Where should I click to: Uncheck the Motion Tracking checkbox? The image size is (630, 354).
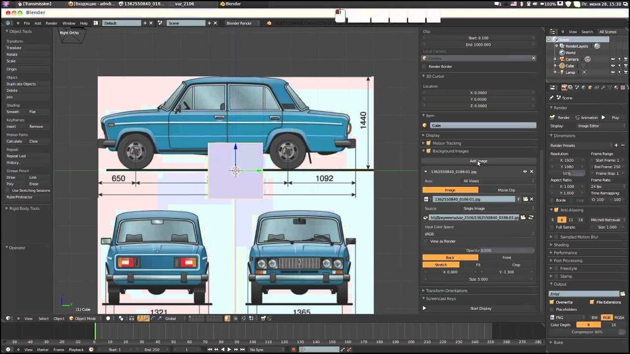(x=428, y=143)
